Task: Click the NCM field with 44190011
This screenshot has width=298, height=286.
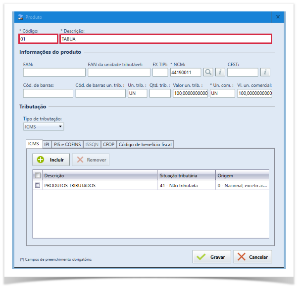Action: click(x=186, y=72)
